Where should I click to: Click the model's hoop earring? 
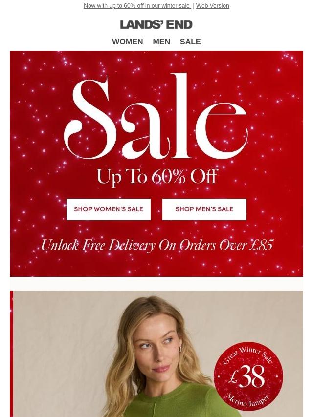pyautogui.click(x=180, y=349)
